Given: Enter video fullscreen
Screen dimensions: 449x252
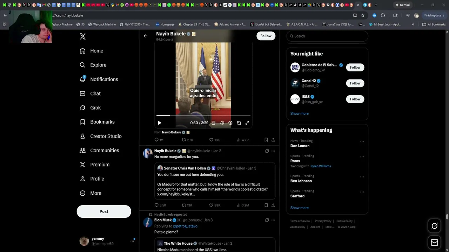Looking at the screenshot, I should pos(247,123).
